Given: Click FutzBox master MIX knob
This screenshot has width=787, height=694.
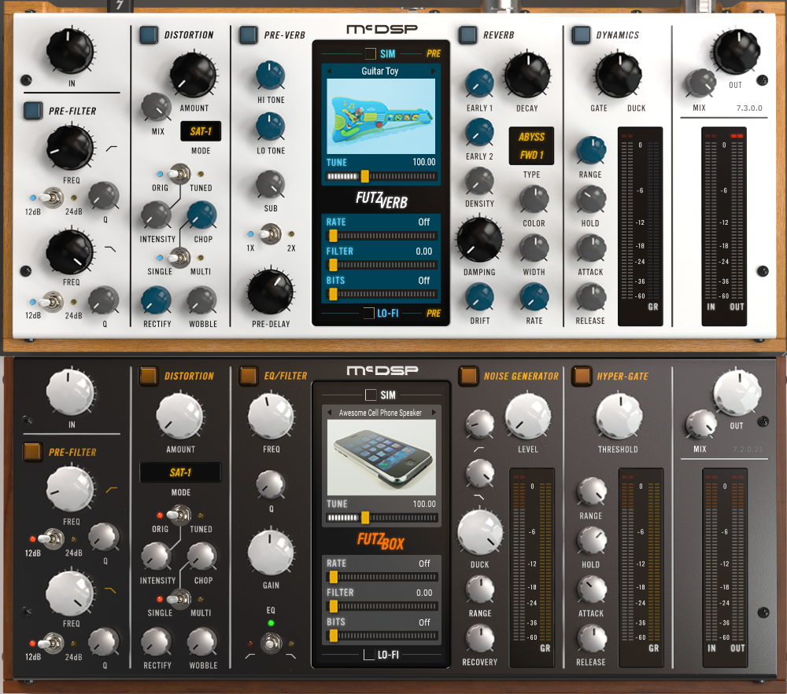Looking at the screenshot, I should tap(700, 424).
